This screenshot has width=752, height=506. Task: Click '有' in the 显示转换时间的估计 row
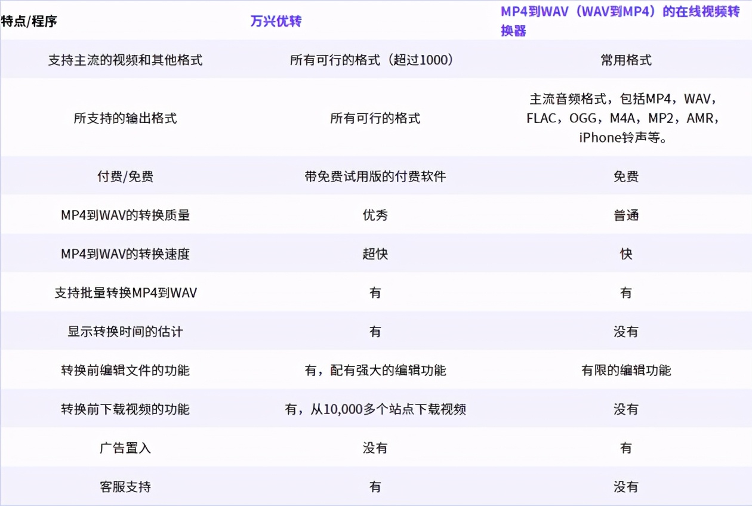pos(375,332)
